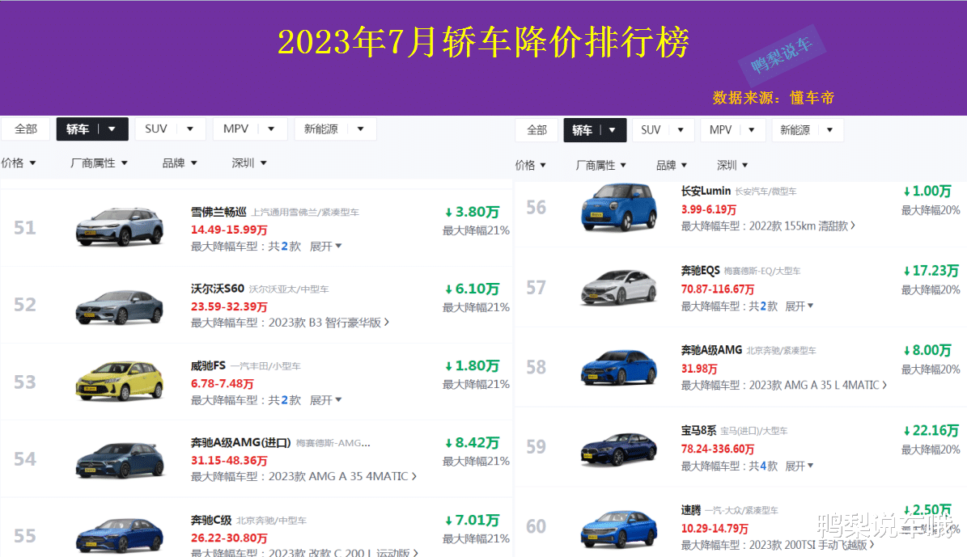Open the 奔驰C级 car thumbnail
This screenshot has height=557, width=967.
(x=120, y=536)
